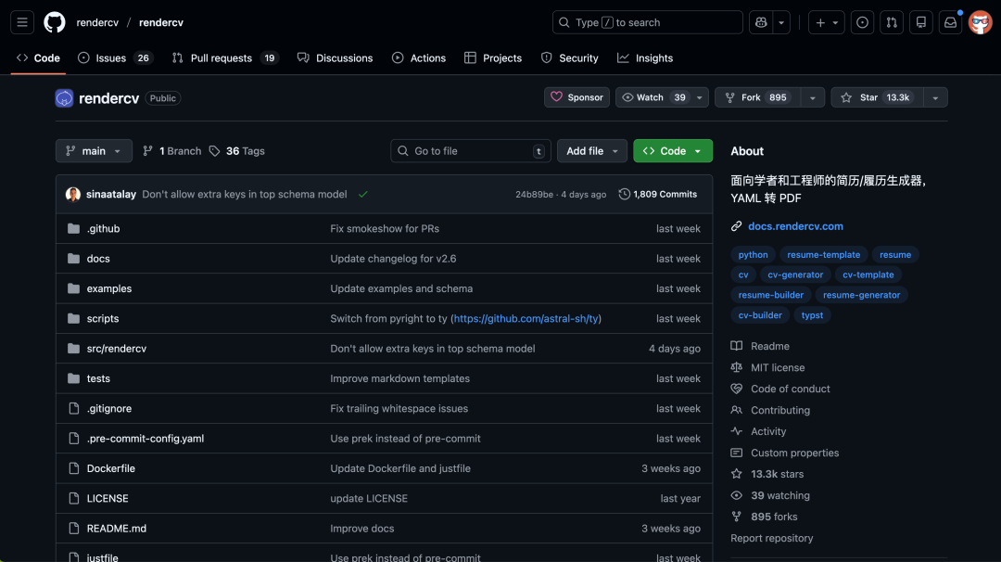Open commit hash 24b89be

(535, 194)
